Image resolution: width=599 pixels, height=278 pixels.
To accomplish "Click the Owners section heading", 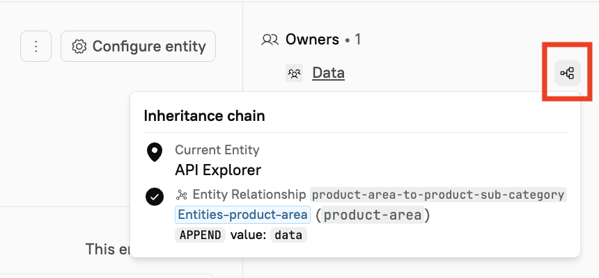I will 312,40.
